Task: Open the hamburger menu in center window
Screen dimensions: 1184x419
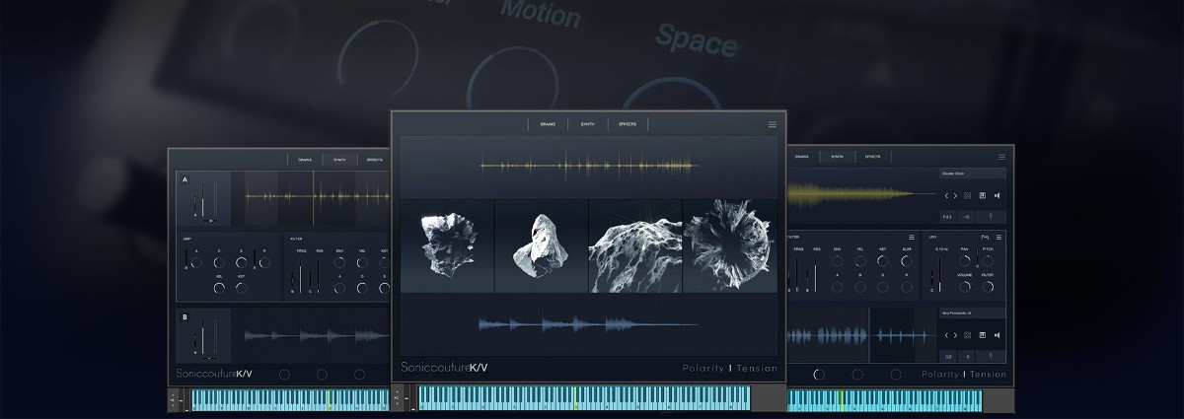Action: (x=773, y=124)
